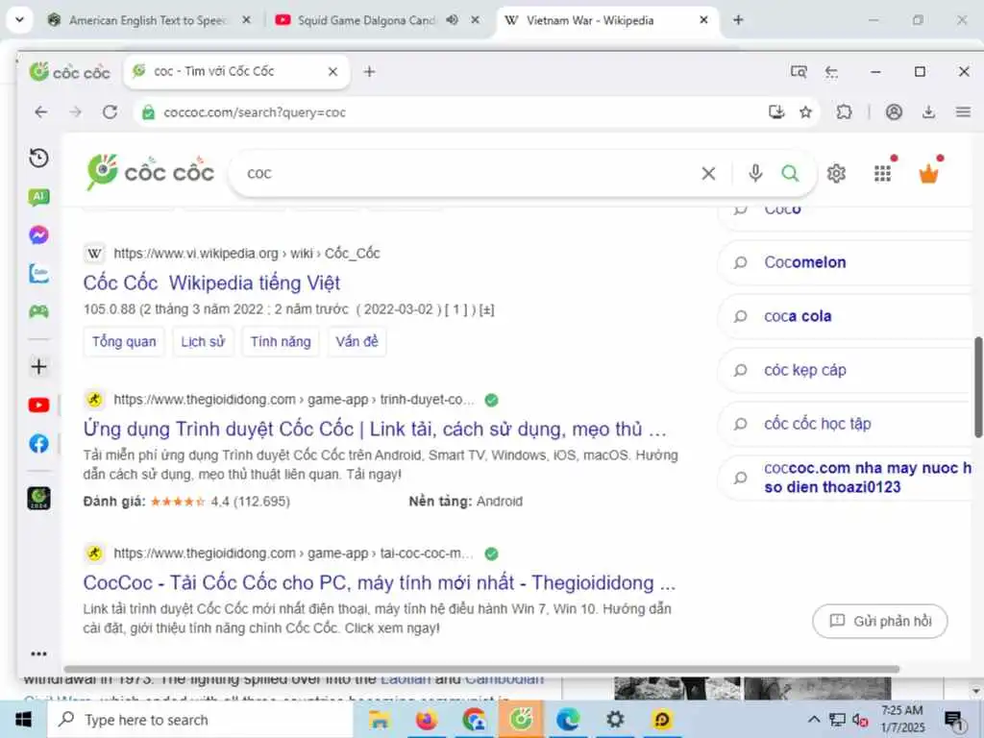Switch to American English Text to Speech tab
Screen dimensions: 984x738
pos(149,20)
